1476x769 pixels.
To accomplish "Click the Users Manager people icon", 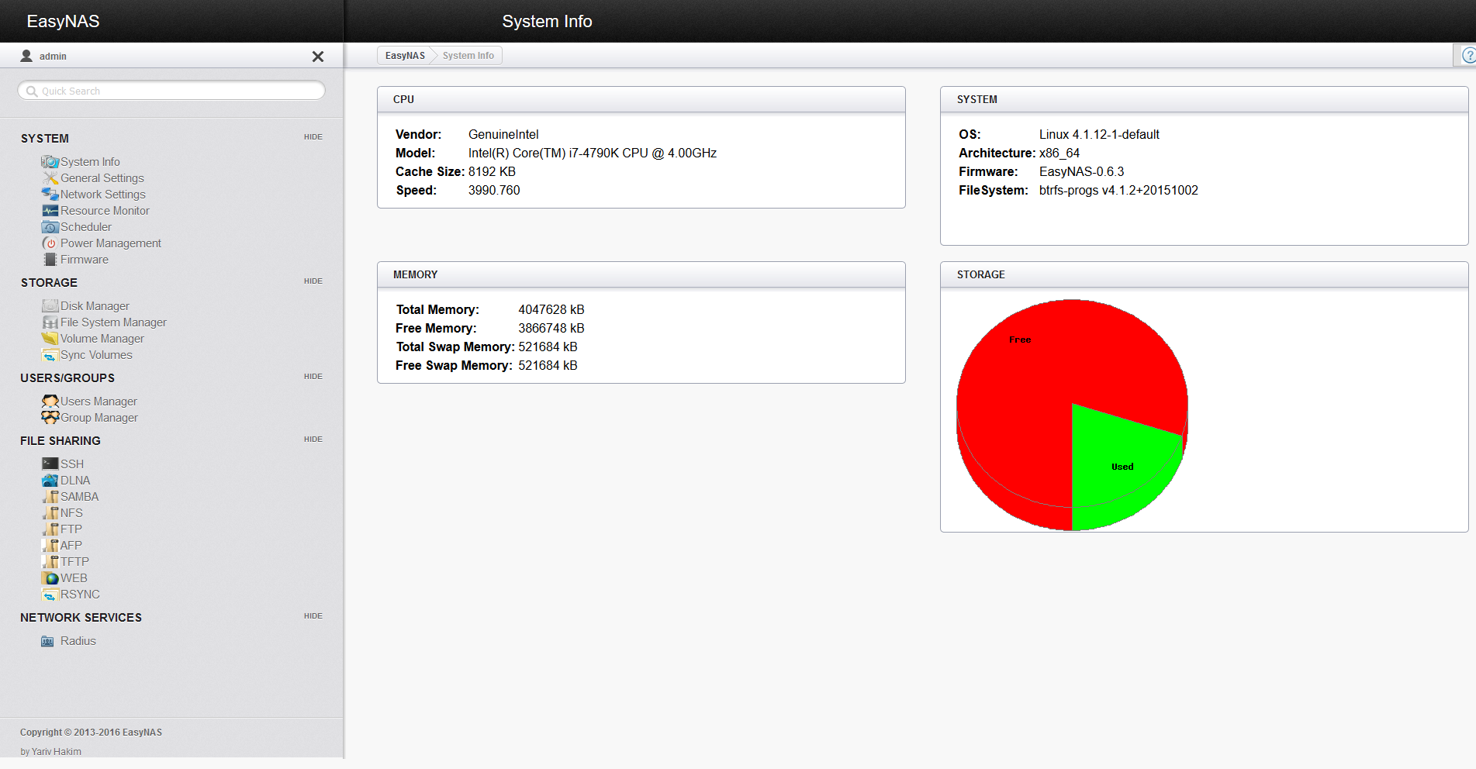I will click(50, 402).
